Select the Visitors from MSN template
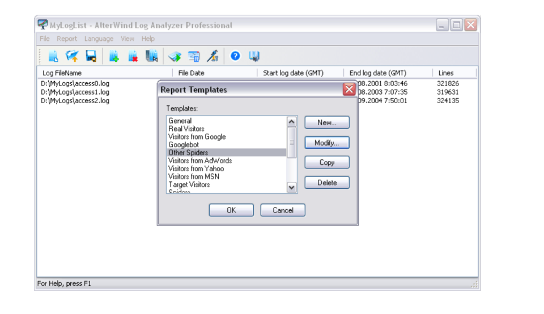 (x=227, y=177)
